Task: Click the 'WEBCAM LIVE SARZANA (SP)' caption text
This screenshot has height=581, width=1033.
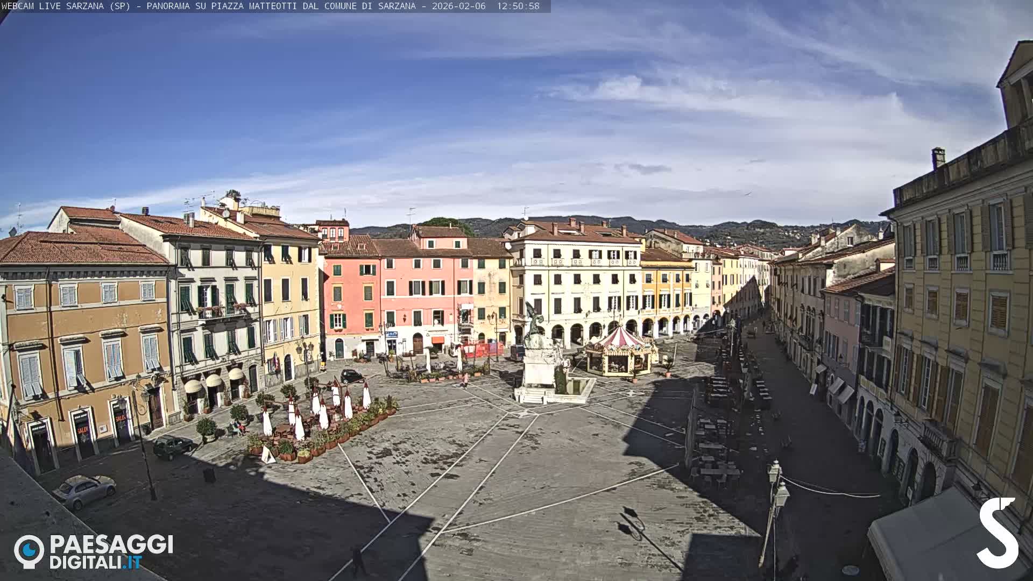Action: click(66, 6)
